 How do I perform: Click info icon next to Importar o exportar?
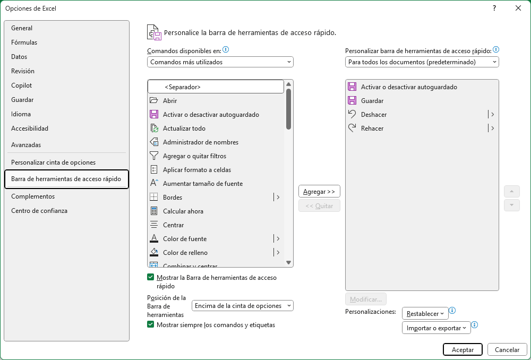[x=474, y=325]
